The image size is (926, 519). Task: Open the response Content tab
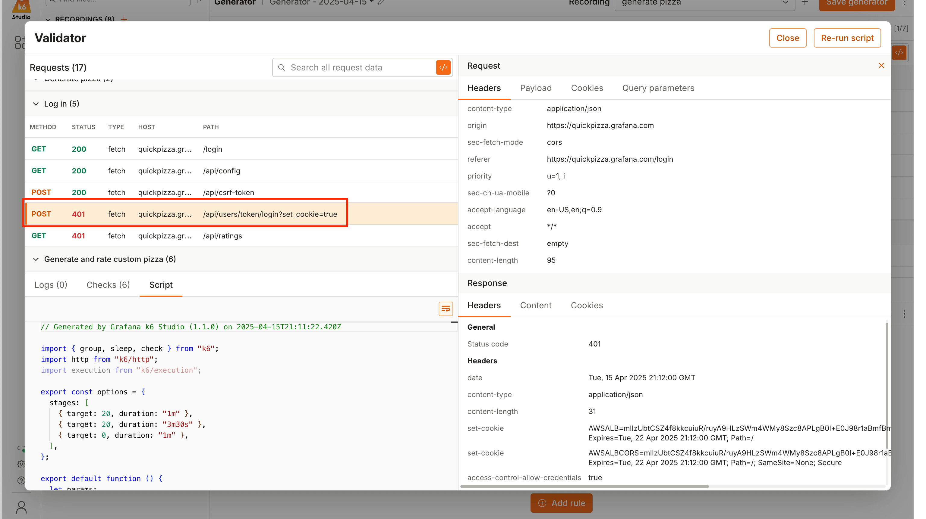pyautogui.click(x=536, y=305)
